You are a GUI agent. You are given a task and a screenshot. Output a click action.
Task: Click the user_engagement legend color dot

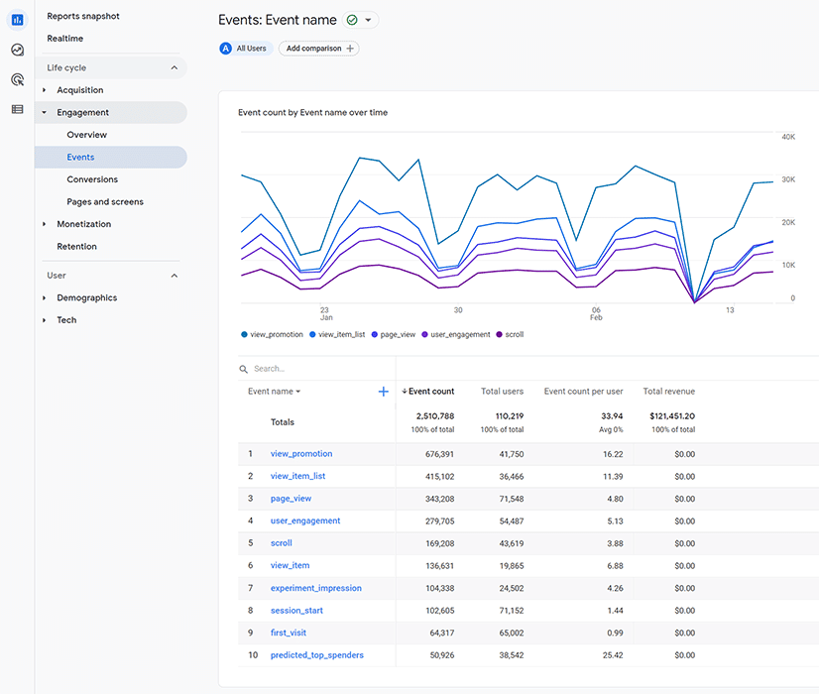point(424,334)
